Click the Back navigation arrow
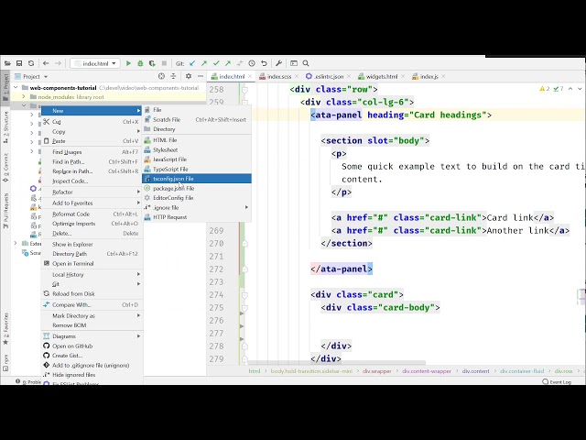The height and width of the screenshot is (440, 586). [46, 63]
